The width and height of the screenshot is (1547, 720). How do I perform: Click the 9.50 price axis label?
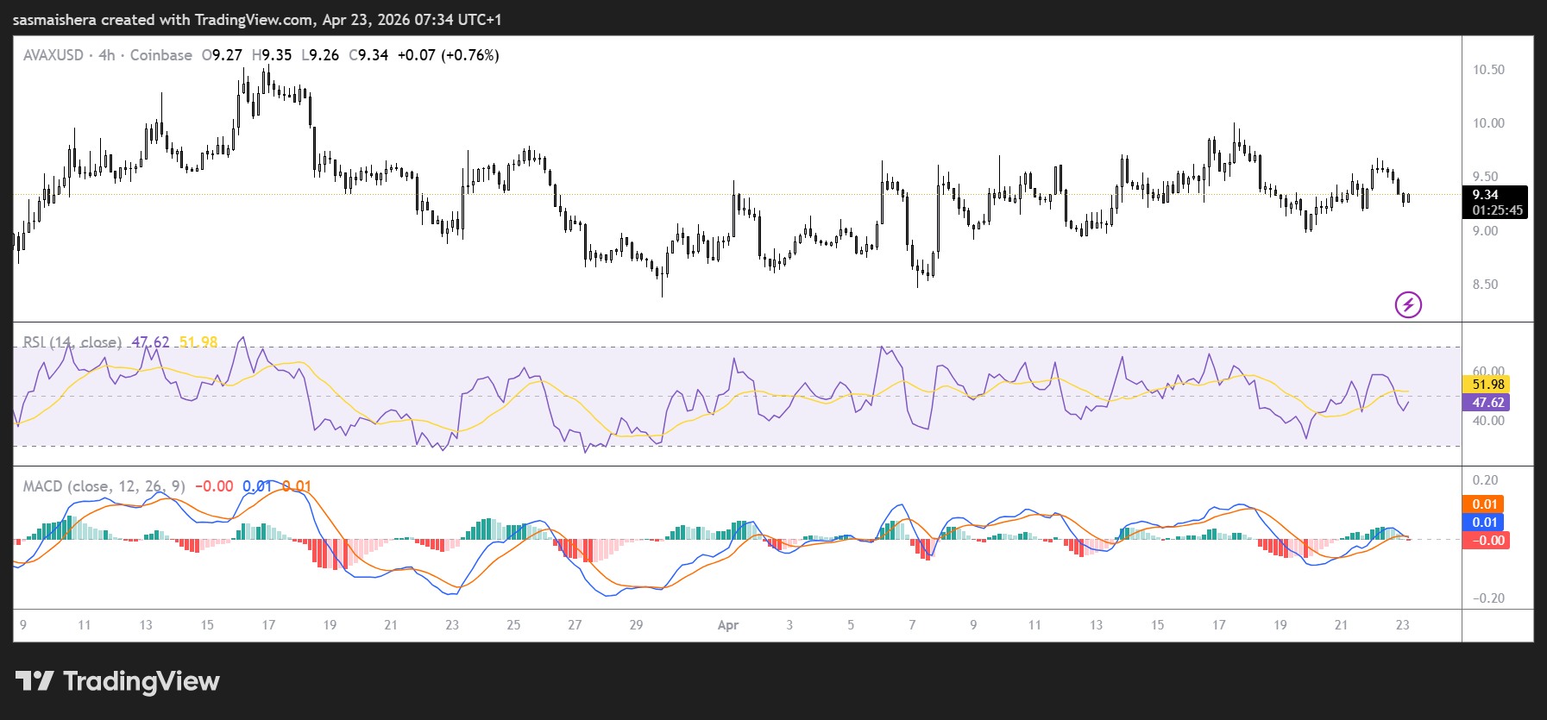pos(1485,177)
